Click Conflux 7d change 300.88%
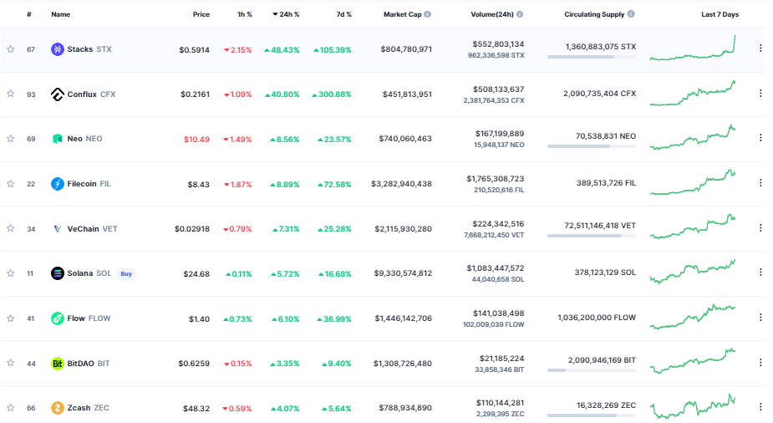 331,94
